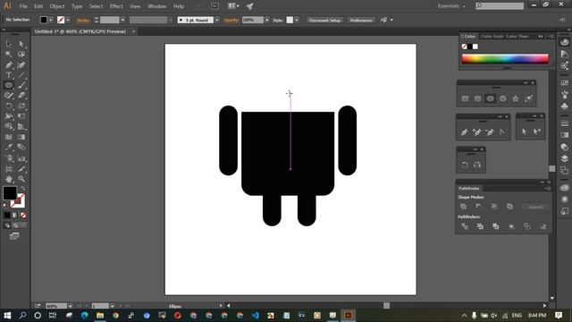Open the Window menu
The width and height of the screenshot is (572, 322).
(x=157, y=6)
